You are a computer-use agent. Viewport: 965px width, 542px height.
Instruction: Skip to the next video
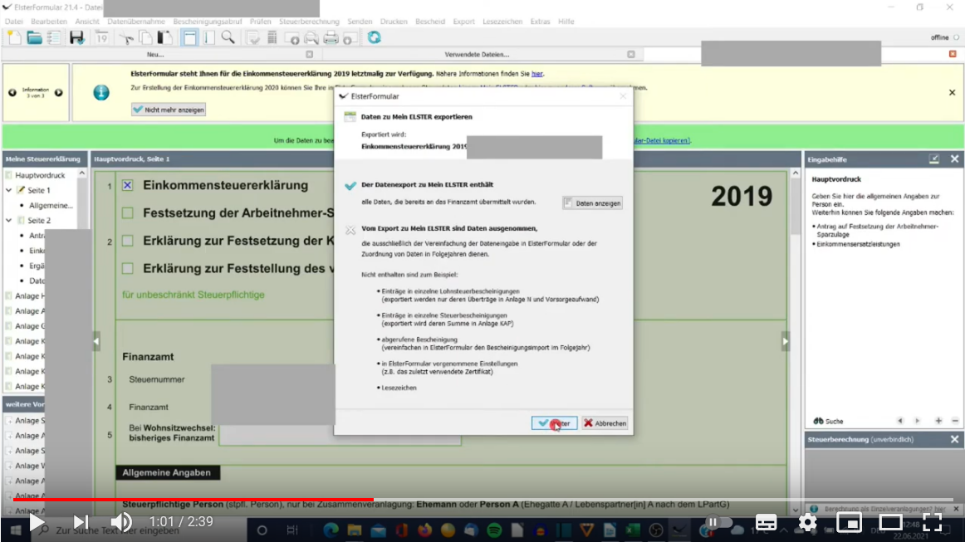point(81,522)
